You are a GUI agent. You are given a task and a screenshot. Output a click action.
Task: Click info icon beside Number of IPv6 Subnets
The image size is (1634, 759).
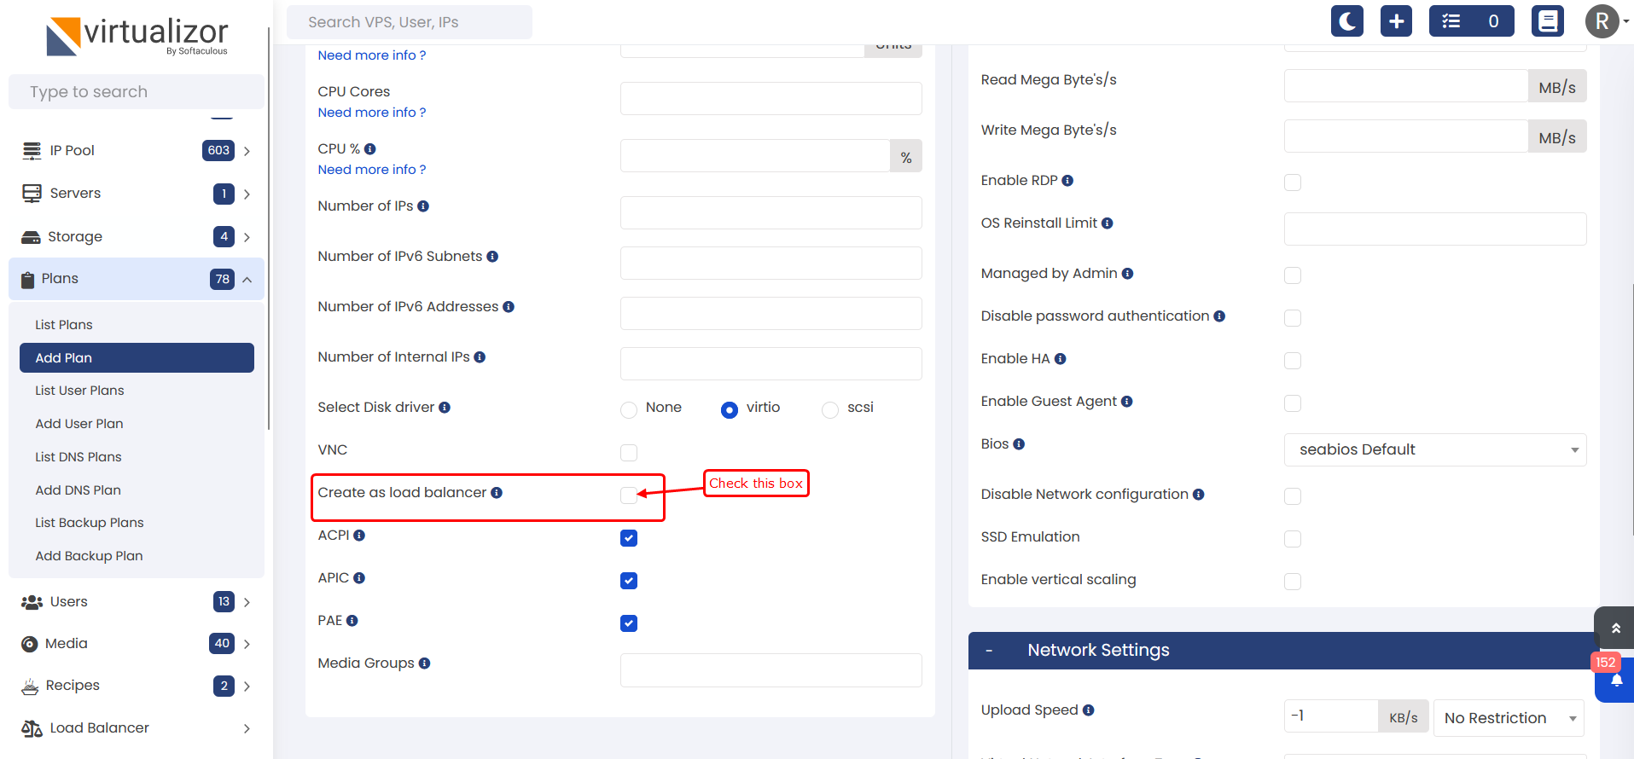(x=492, y=257)
